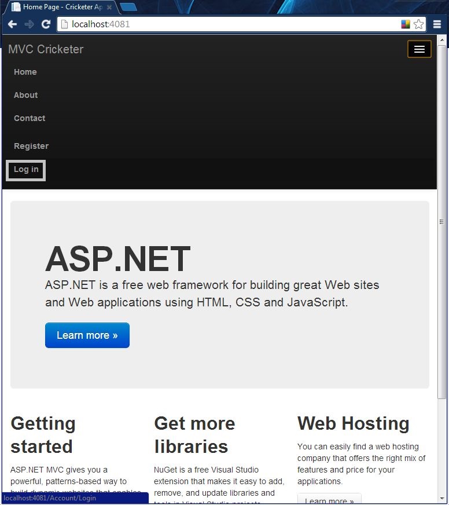
Task: Close the Home Page browser tab
Action: 109,7
